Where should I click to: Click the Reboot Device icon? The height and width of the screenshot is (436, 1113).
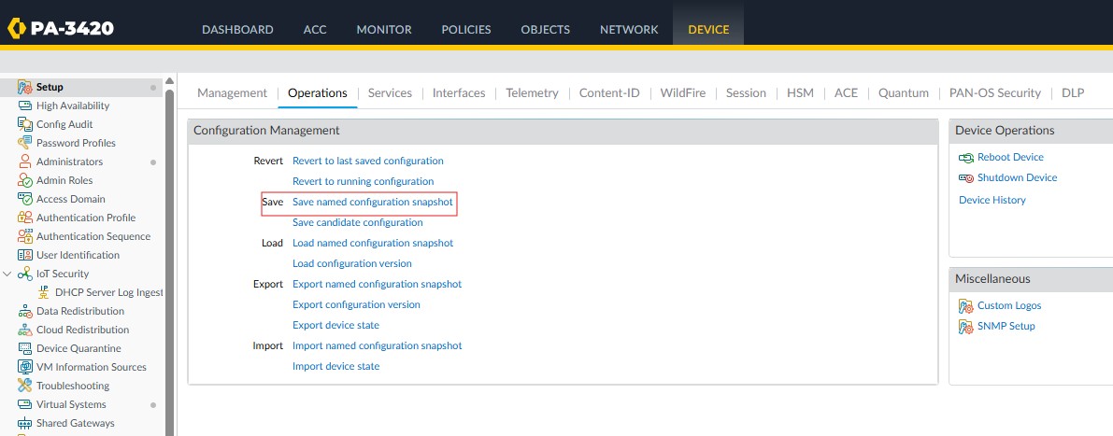(x=966, y=158)
